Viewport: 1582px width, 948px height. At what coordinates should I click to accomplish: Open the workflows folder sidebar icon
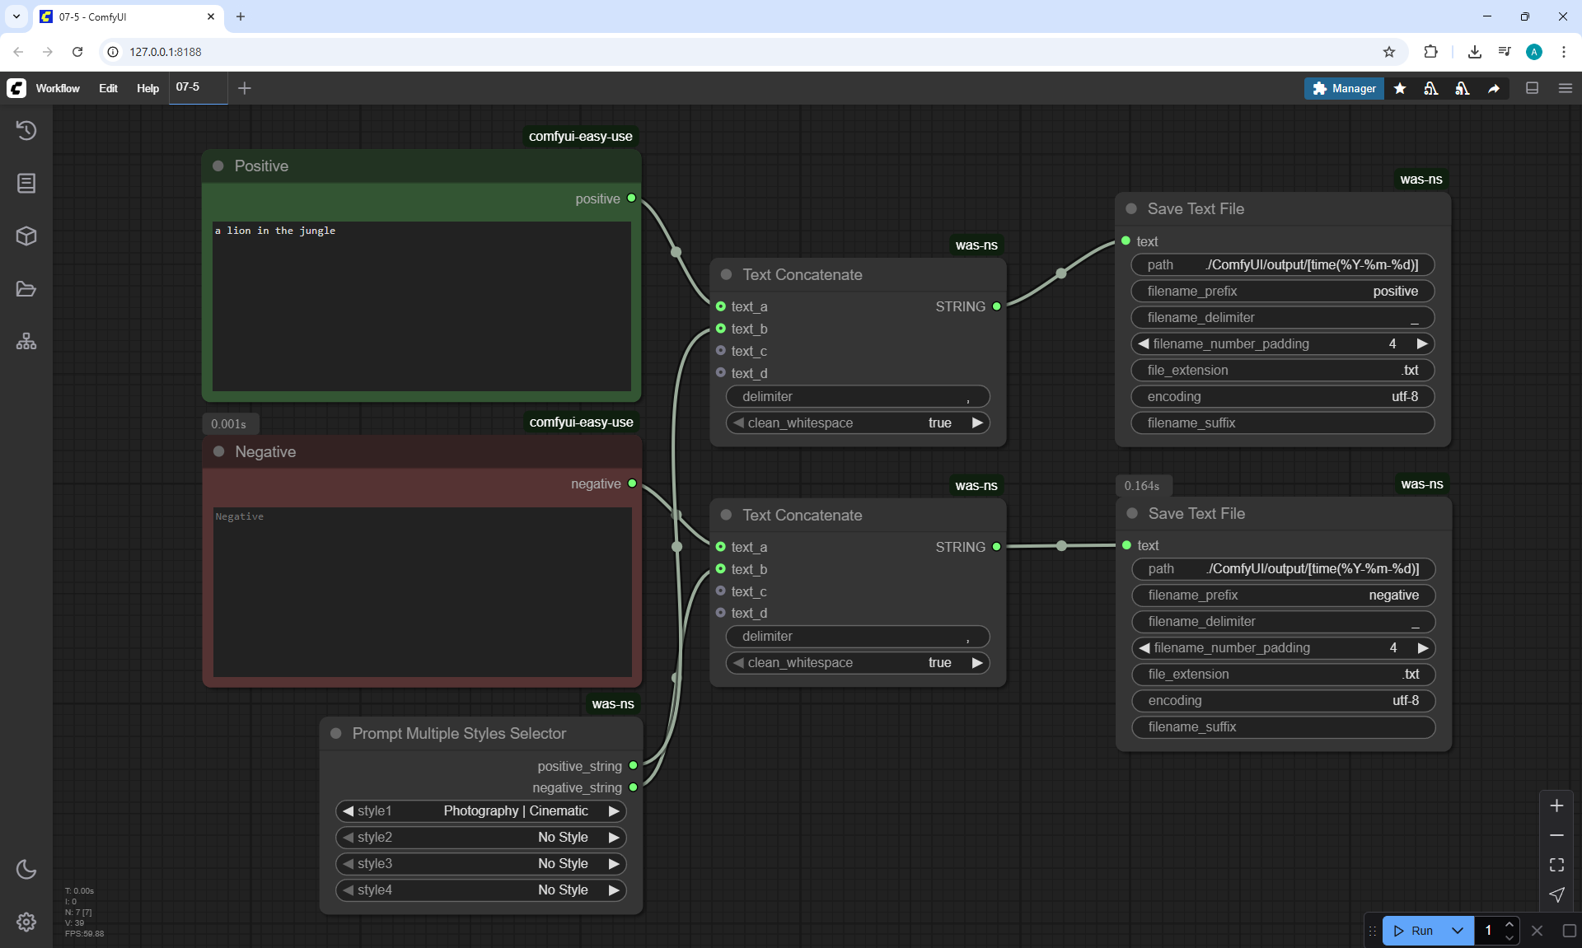click(26, 289)
